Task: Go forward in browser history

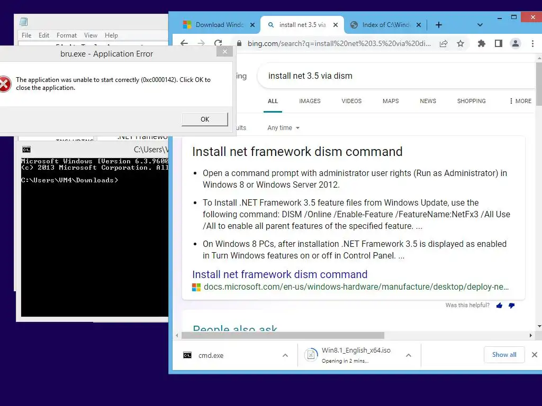Action: tap(201, 43)
